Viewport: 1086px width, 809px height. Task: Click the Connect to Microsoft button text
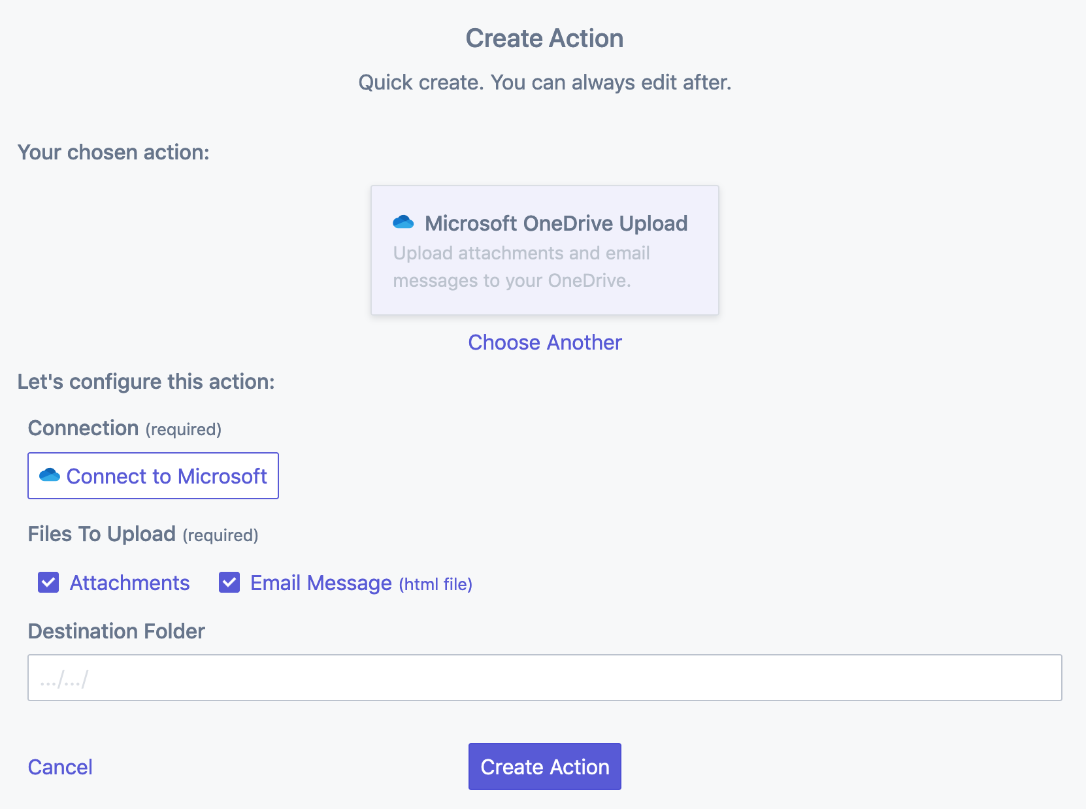tap(167, 476)
